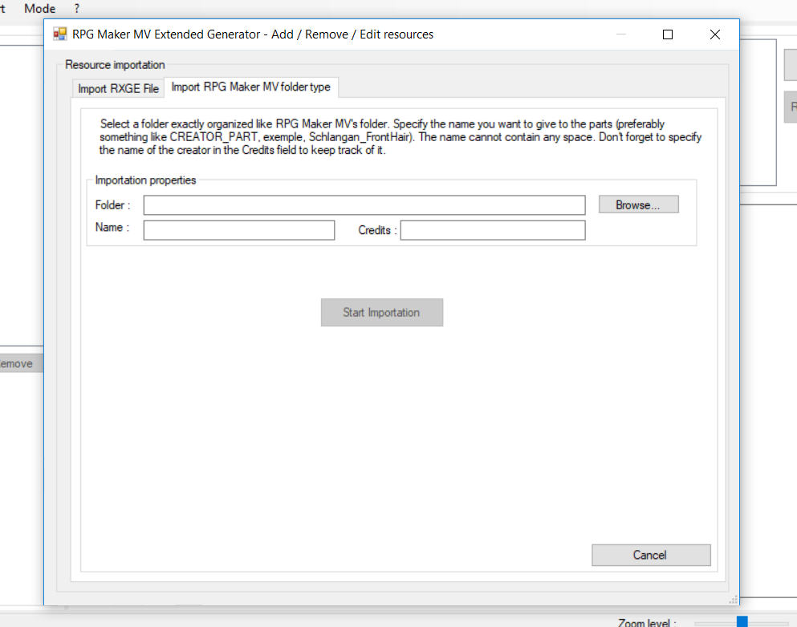
Task: Click the Importation properties group label
Action: pos(145,180)
